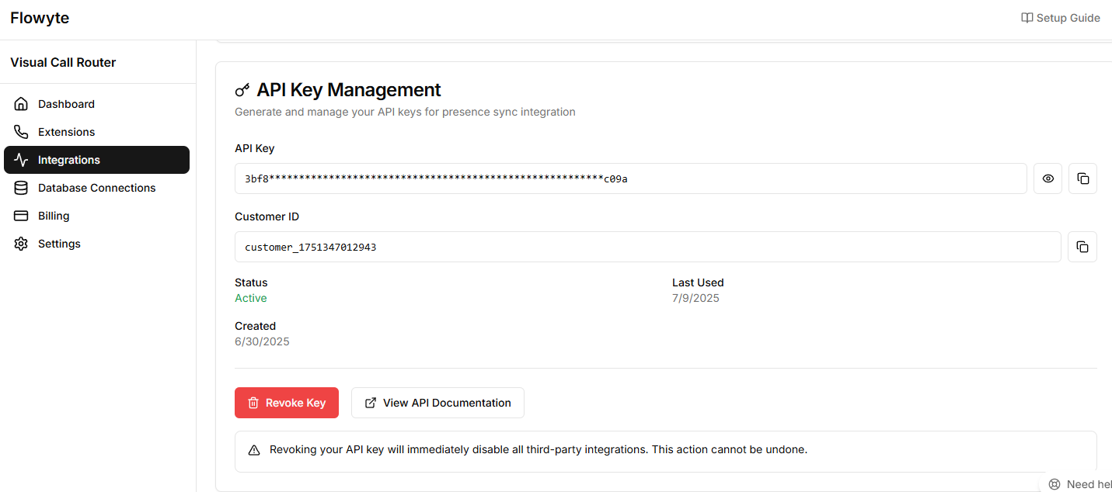Click the Dashboard home icon in sidebar

click(x=21, y=104)
